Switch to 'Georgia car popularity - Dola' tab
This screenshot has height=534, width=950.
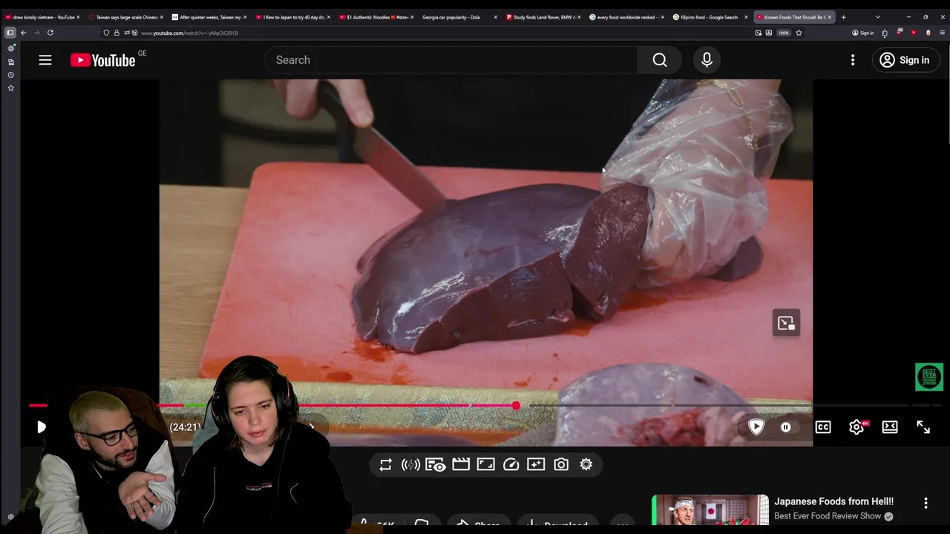(x=459, y=17)
